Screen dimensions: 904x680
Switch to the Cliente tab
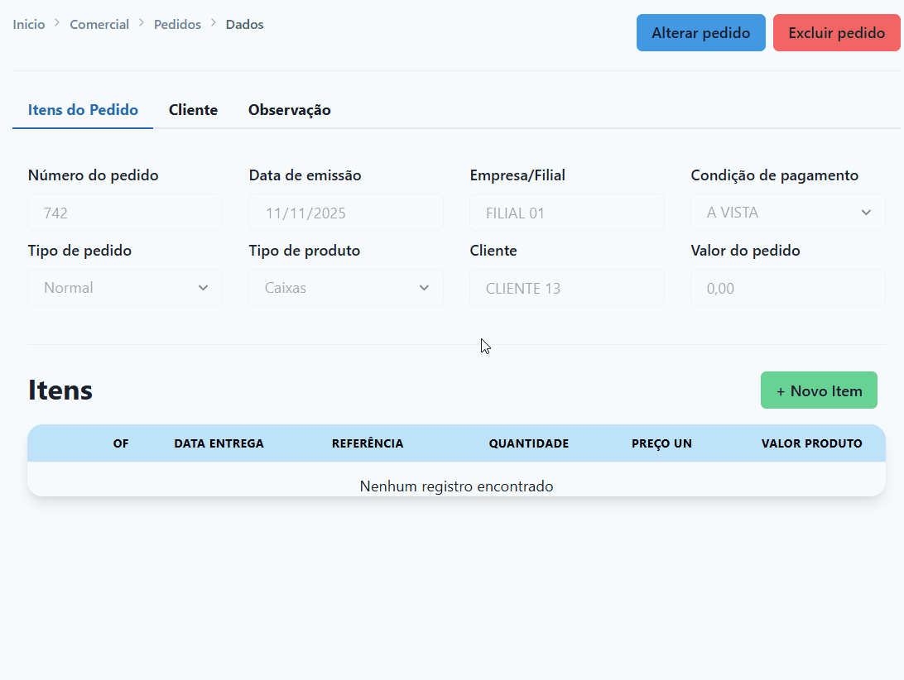193,110
